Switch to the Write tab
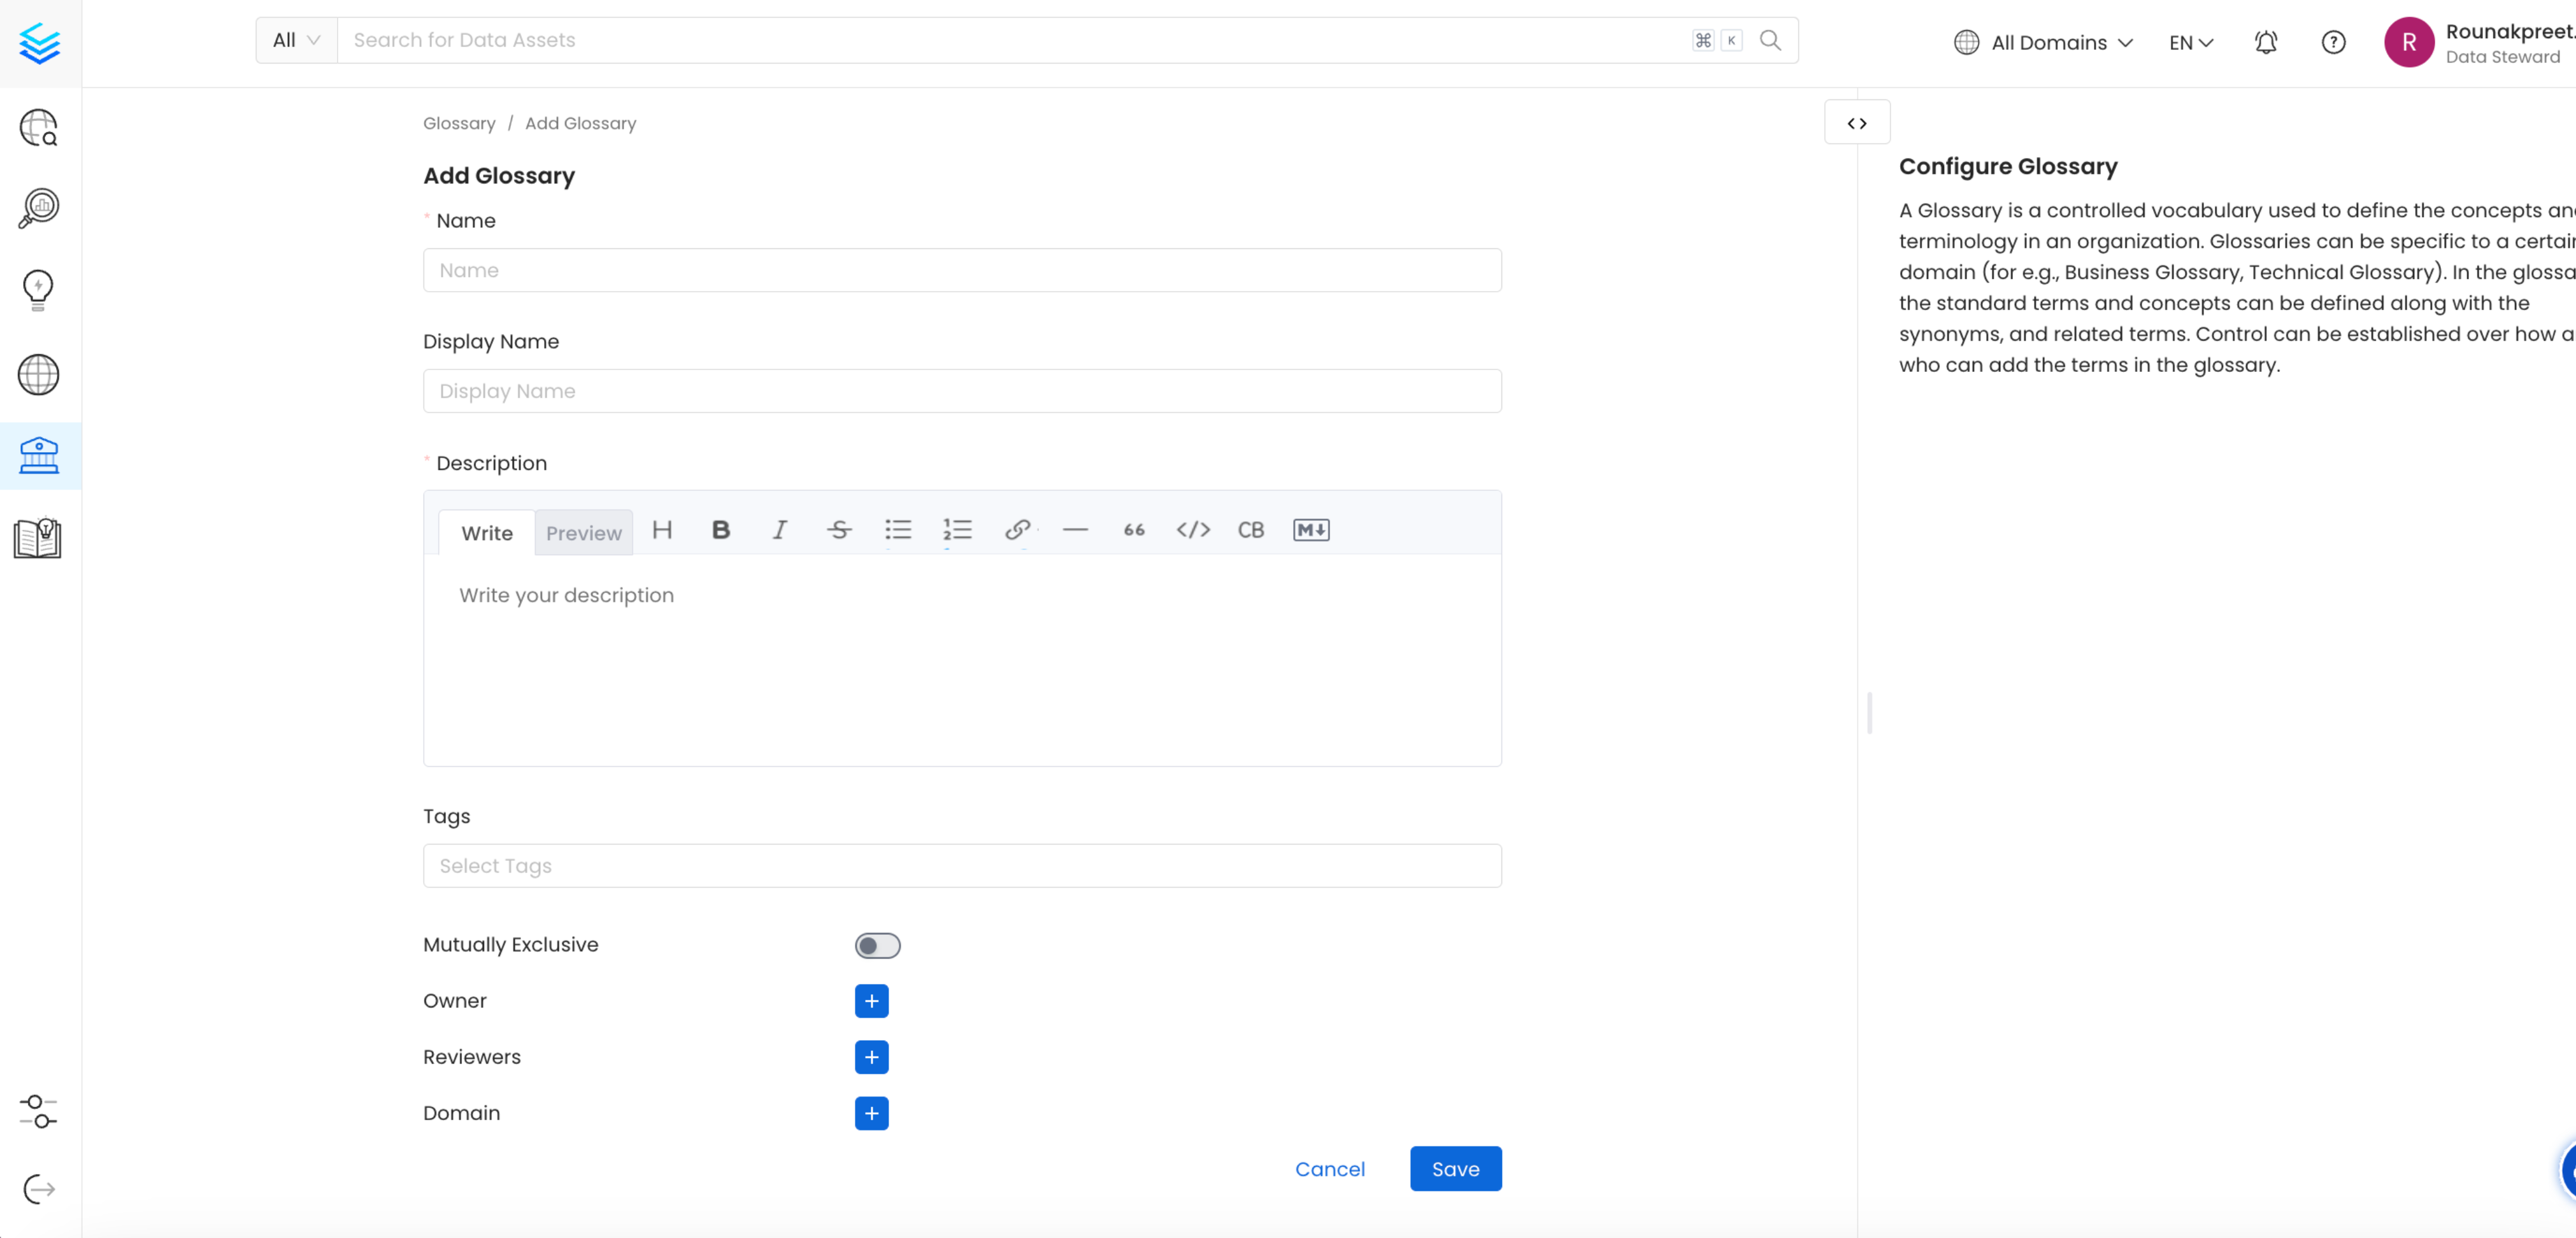Screen dimensions: 2576x1238 point(487,533)
